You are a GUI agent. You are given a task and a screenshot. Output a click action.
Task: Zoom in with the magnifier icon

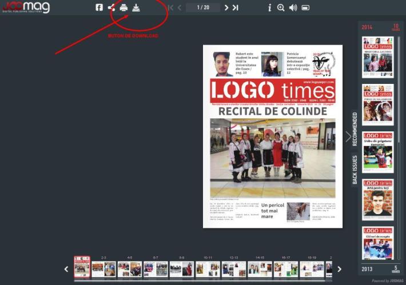click(x=281, y=8)
